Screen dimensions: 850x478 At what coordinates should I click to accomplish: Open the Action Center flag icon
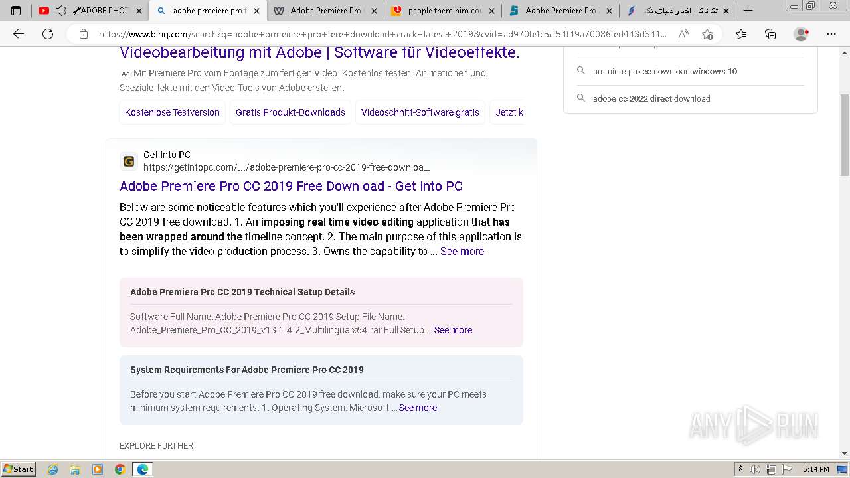click(x=786, y=469)
